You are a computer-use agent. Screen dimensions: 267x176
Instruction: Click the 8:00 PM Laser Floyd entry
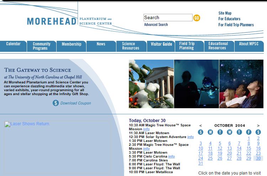coord(155,164)
